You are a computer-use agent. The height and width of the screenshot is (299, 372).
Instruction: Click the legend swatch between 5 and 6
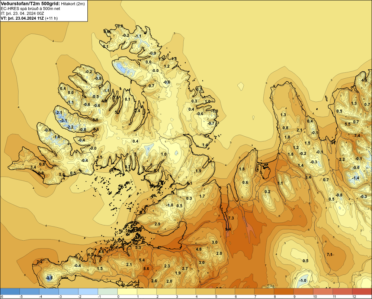[225, 292]
